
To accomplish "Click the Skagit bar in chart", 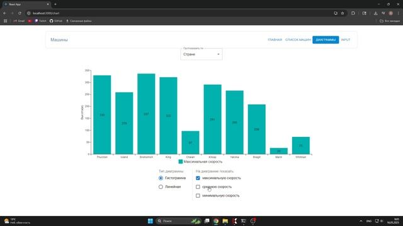I will click(x=257, y=129).
